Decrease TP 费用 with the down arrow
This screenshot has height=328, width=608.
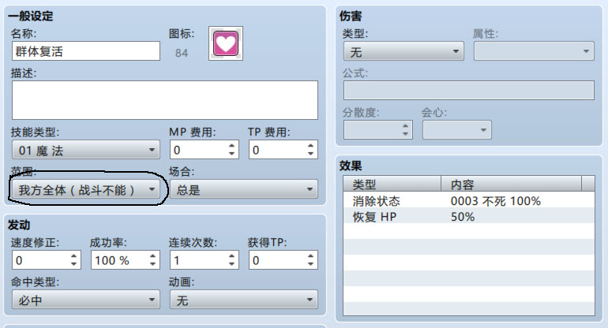point(310,154)
